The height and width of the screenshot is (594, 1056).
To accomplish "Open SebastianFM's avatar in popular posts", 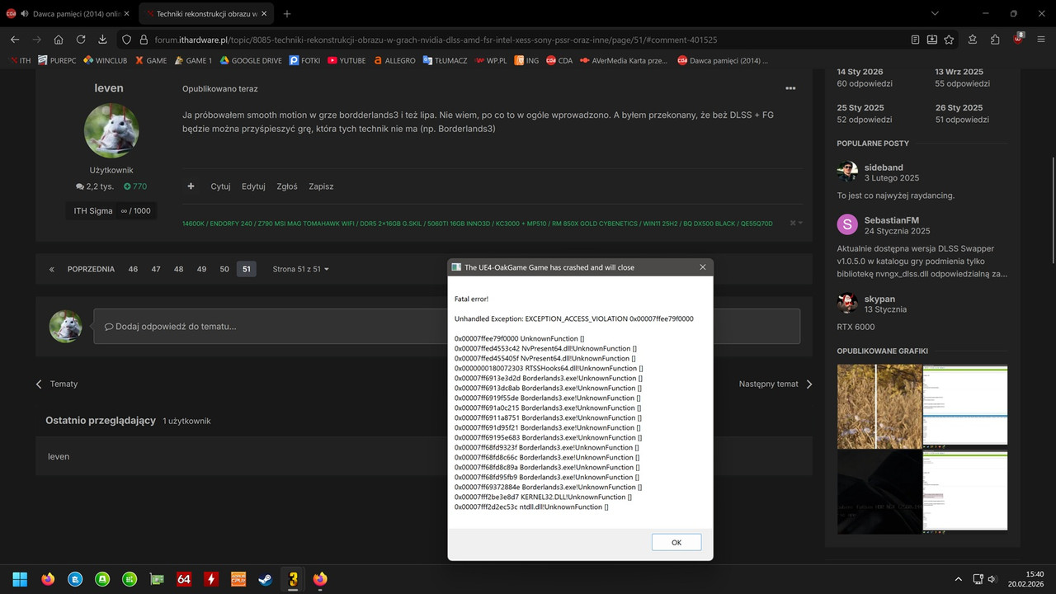I will click(x=847, y=224).
